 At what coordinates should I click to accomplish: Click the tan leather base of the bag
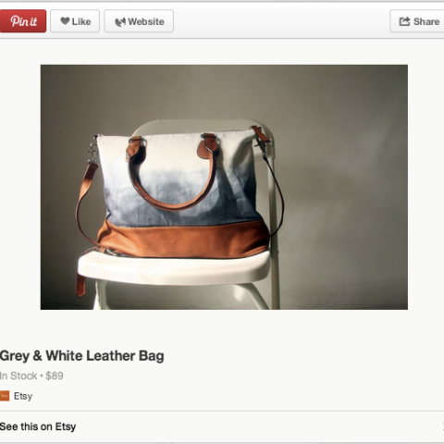coord(183,240)
